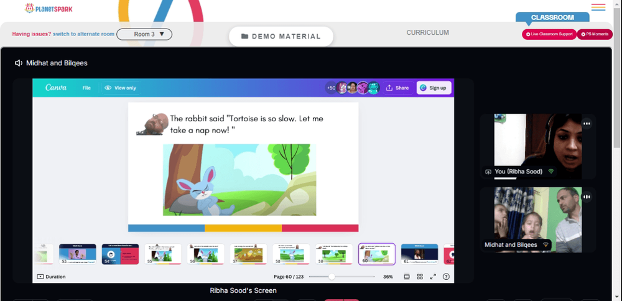
Task: Open Canva grid view icon
Action: pos(420,276)
